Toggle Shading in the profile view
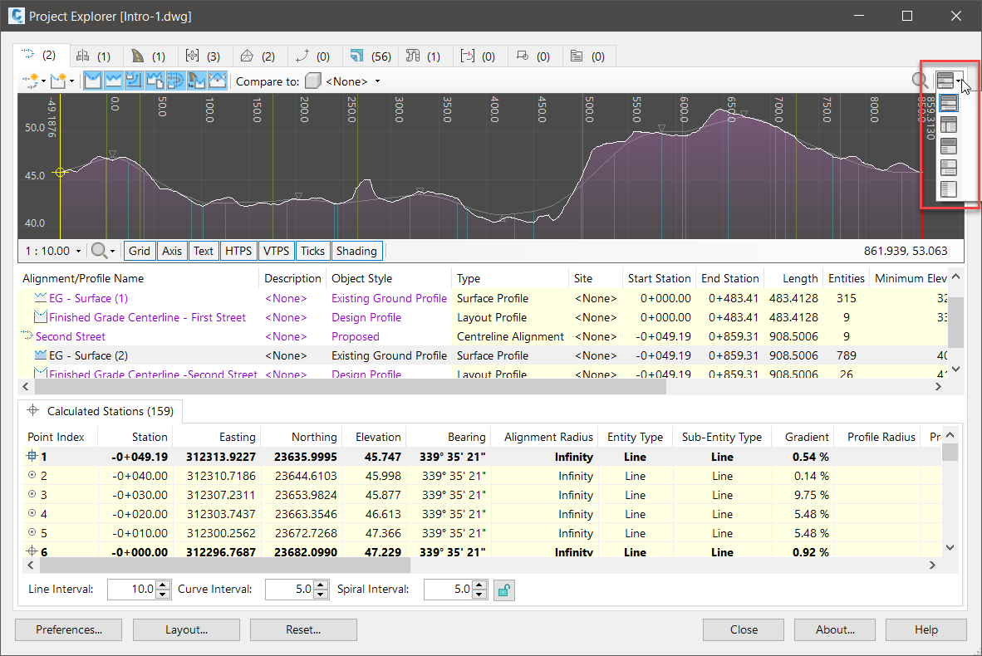The image size is (982, 656). (x=356, y=251)
